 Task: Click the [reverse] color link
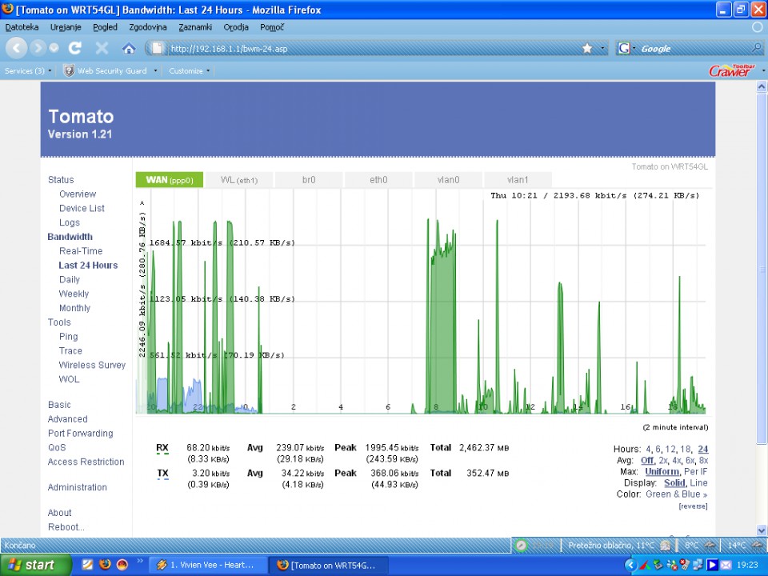693,506
